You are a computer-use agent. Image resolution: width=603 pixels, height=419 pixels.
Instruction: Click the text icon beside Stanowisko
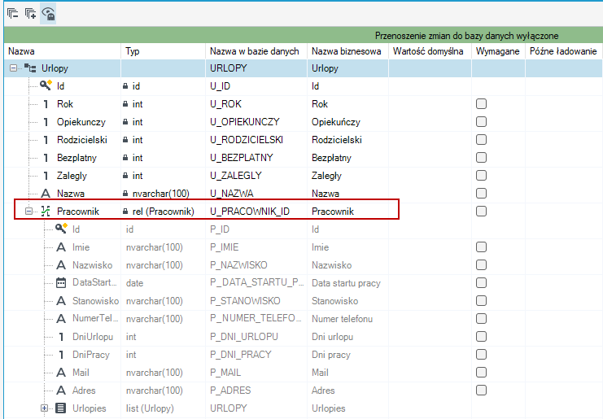61,300
